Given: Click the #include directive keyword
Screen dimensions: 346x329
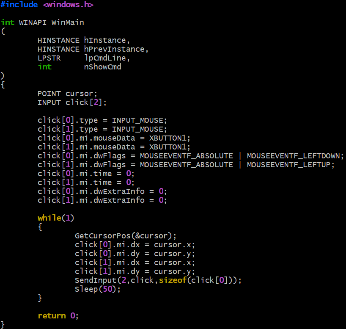Looking at the screenshot, I should point(19,4).
